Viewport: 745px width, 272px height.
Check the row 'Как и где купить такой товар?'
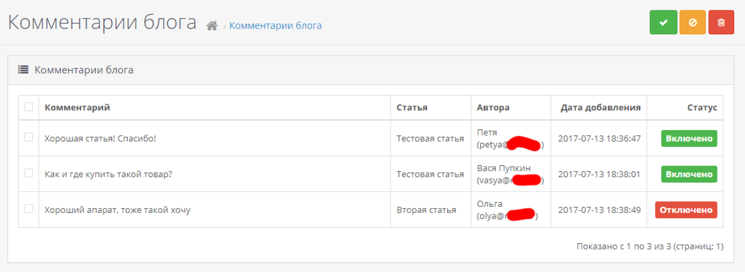(29, 173)
